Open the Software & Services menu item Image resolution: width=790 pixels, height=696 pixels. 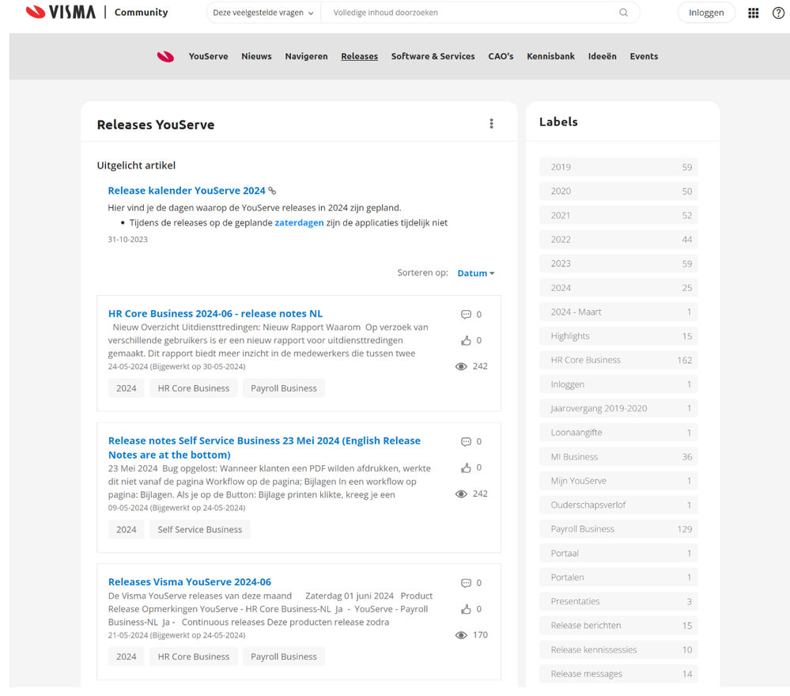coord(433,56)
